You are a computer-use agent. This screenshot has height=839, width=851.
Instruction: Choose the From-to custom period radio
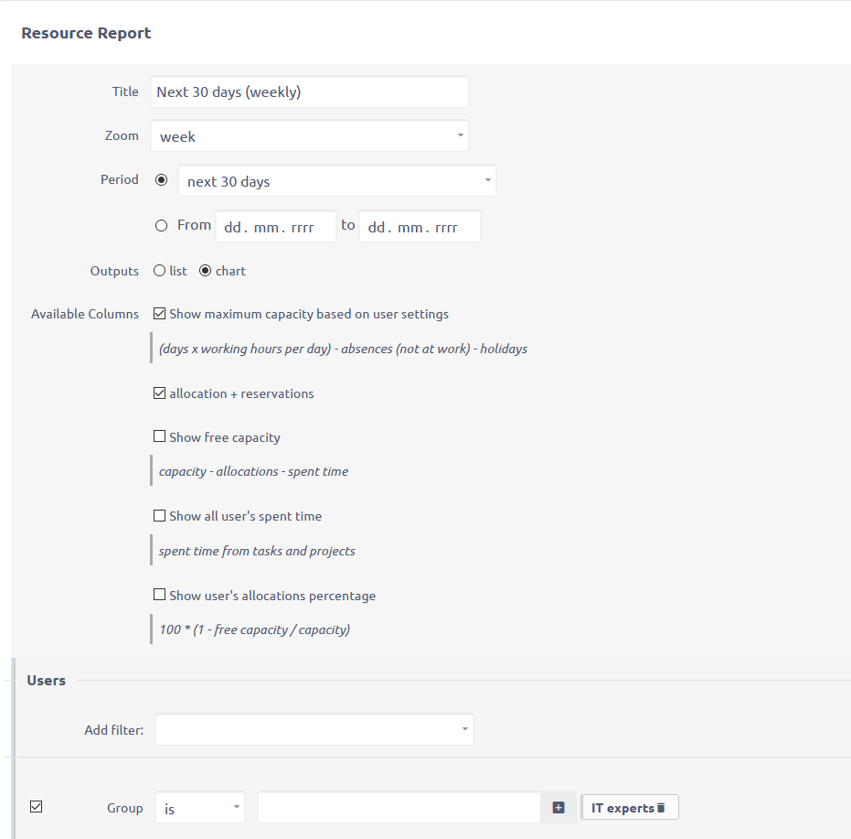[162, 225]
